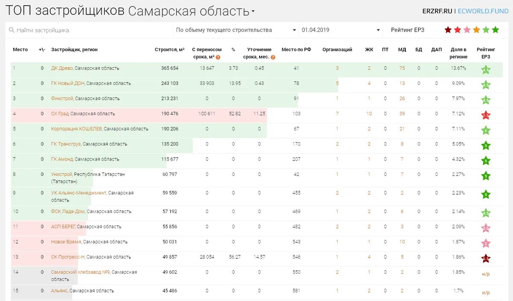Sort by 'МД' column header

click(x=402, y=50)
